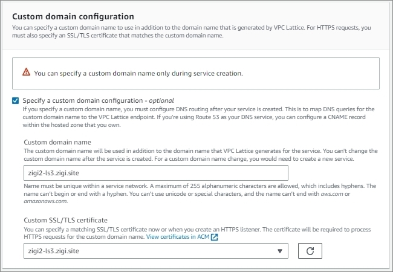Click the red warning triangle icon

pos(27,72)
